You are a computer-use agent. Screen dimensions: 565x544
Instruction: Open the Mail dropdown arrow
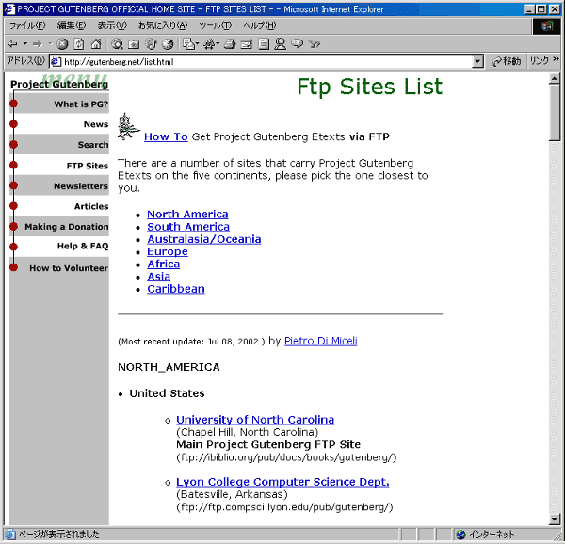pos(198,44)
